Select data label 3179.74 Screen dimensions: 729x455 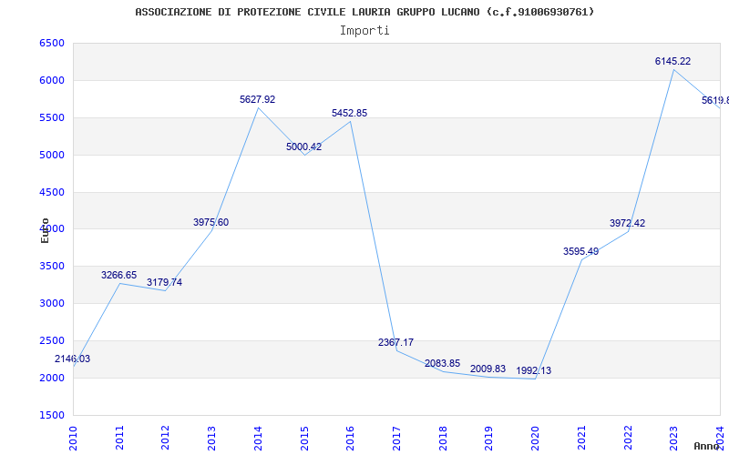(x=165, y=282)
